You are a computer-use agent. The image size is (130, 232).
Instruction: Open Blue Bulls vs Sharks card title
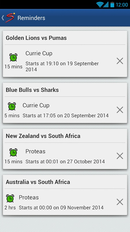pyautogui.click(x=32, y=90)
